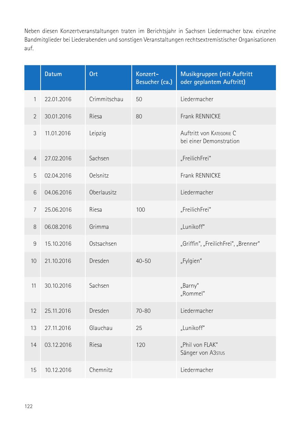Click the Chemnitz location cell
301x427 pixels.
[x=101, y=370]
